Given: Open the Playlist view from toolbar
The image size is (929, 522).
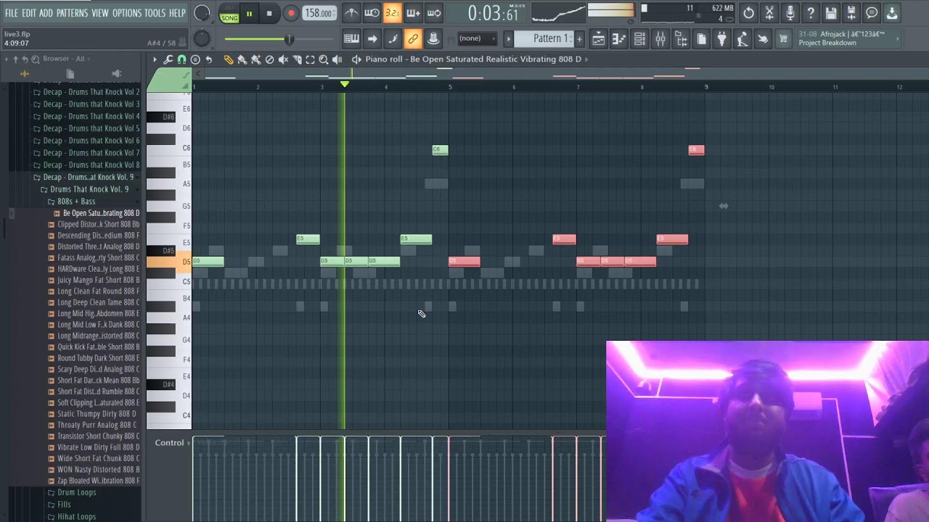Looking at the screenshot, I should click(x=598, y=38).
